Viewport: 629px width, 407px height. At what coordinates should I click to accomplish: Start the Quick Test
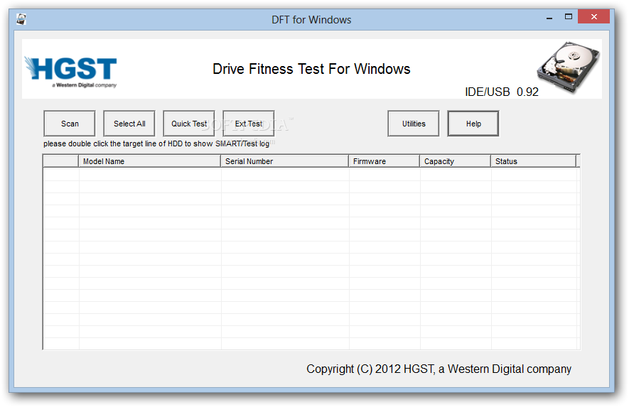pos(189,124)
